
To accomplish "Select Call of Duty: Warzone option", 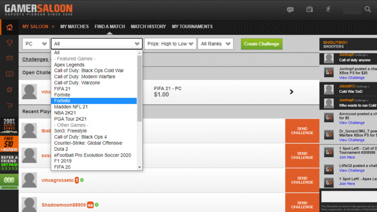I will 94,83.
